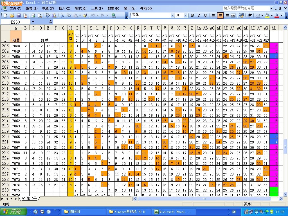Click the Decrease Indent icon
Screen dimensions: 288x216
tap(249, 15)
